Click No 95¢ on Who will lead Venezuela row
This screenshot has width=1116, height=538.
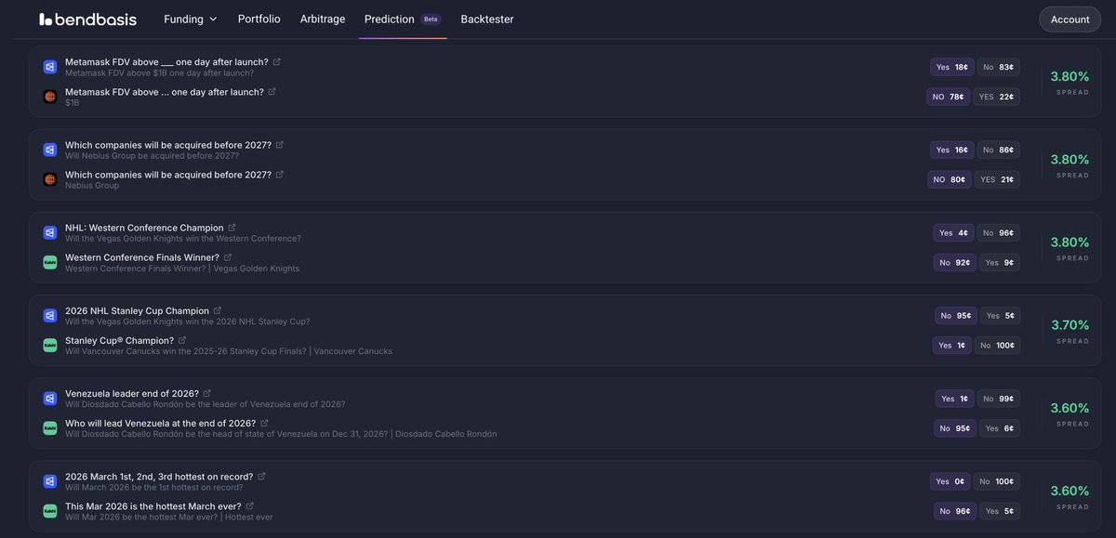point(955,428)
